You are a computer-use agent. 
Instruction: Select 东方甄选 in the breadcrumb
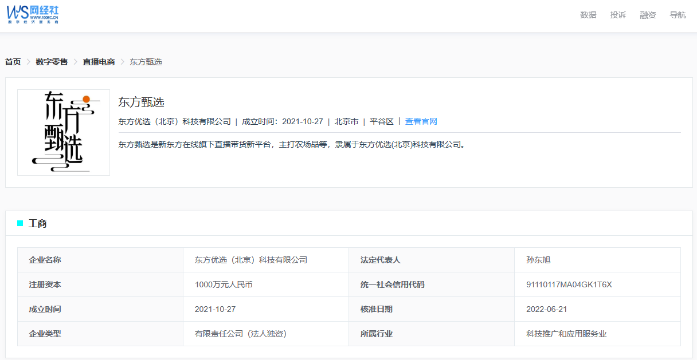point(146,62)
